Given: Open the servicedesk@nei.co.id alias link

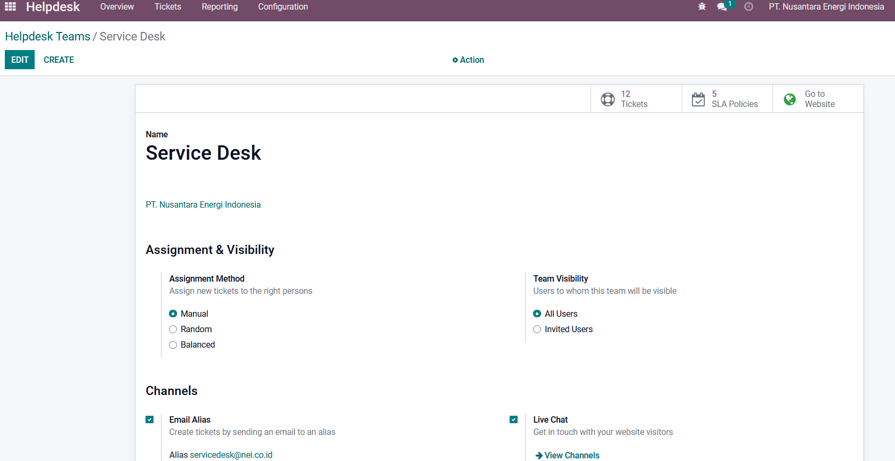Looking at the screenshot, I should [x=231, y=455].
